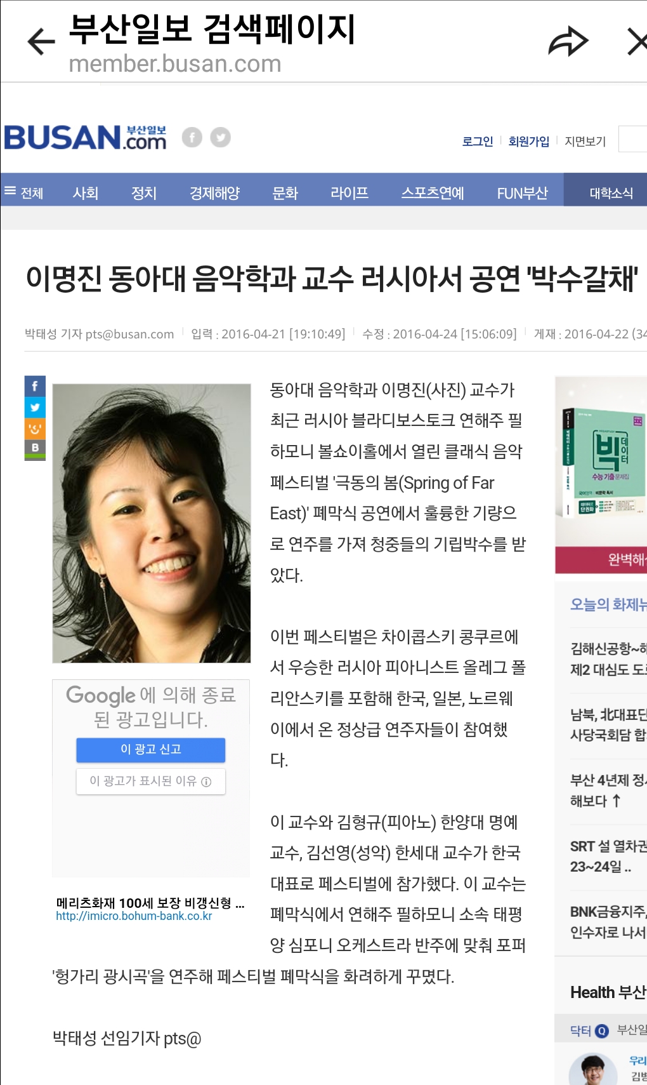Share via orange KakaoStory sidebar icon

coord(35,428)
